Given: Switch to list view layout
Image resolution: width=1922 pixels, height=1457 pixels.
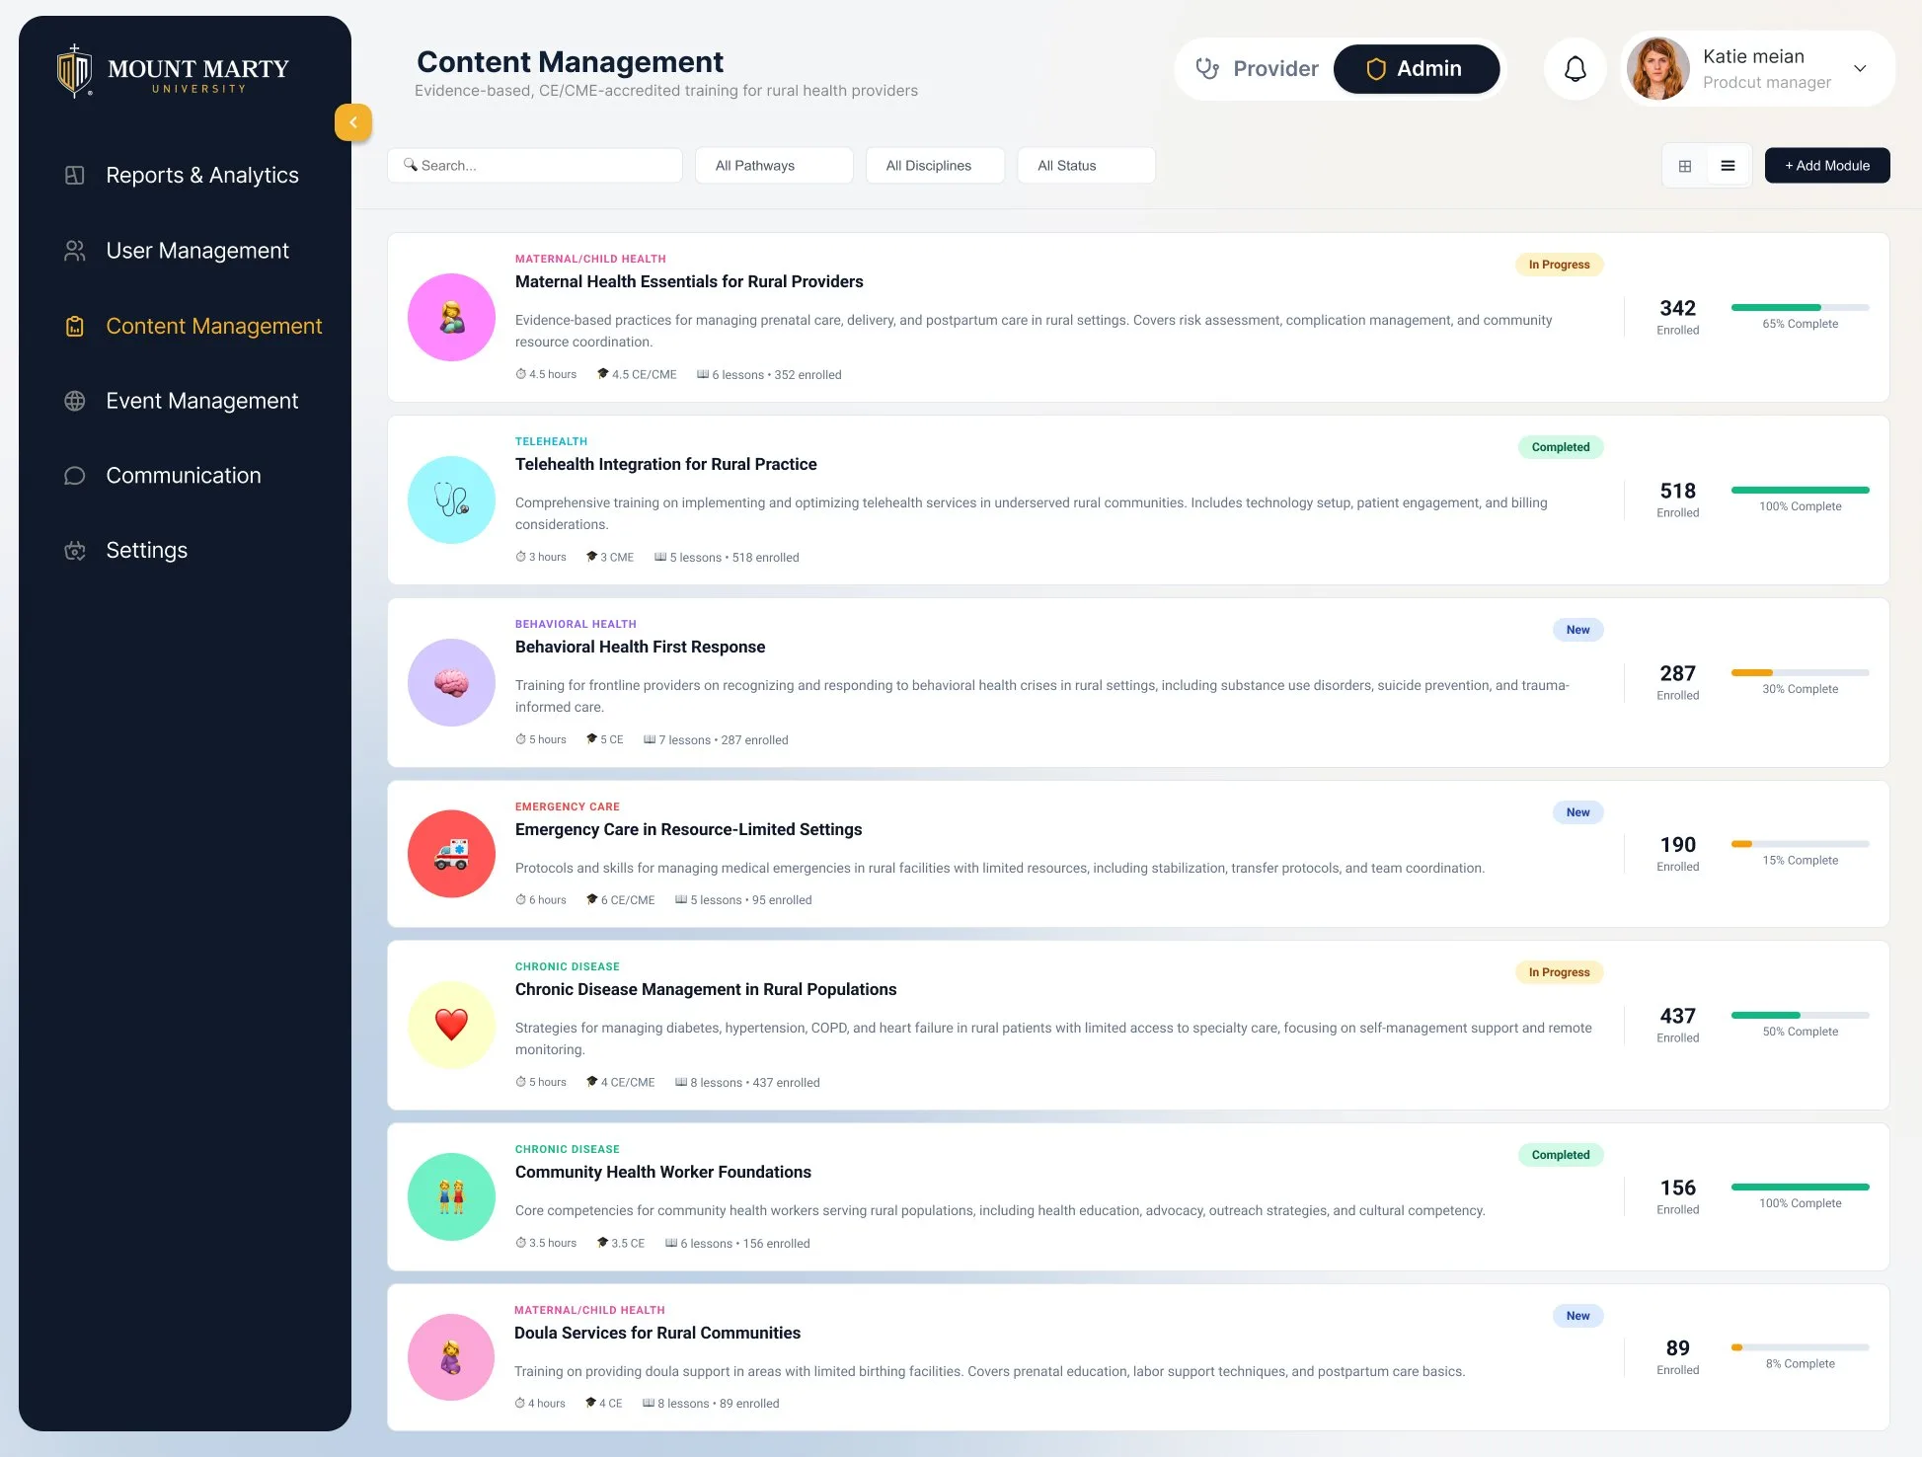Looking at the screenshot, I should 1728,166.
